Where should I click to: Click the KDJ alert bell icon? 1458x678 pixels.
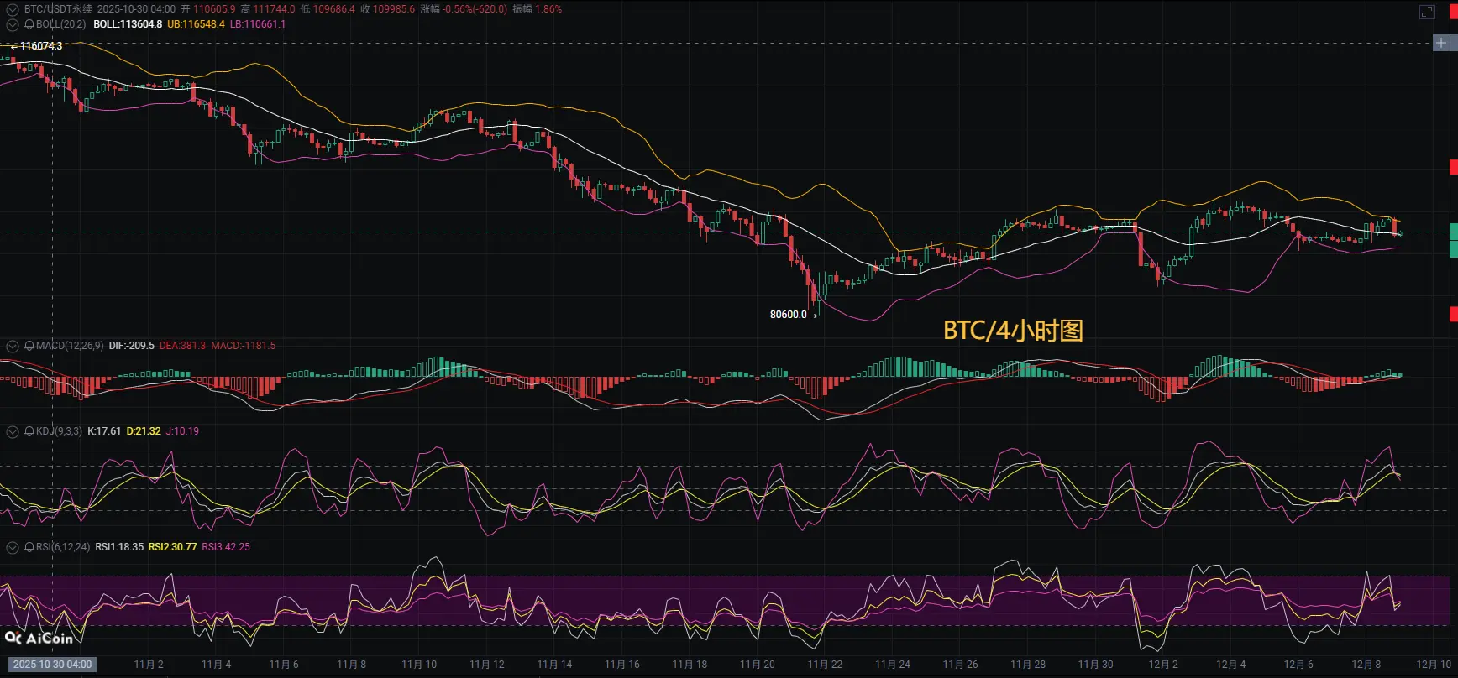pos(29,431)
